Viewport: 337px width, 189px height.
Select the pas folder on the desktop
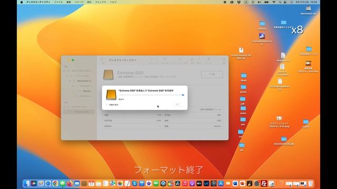pyautogui.click(x=243, y=121)
